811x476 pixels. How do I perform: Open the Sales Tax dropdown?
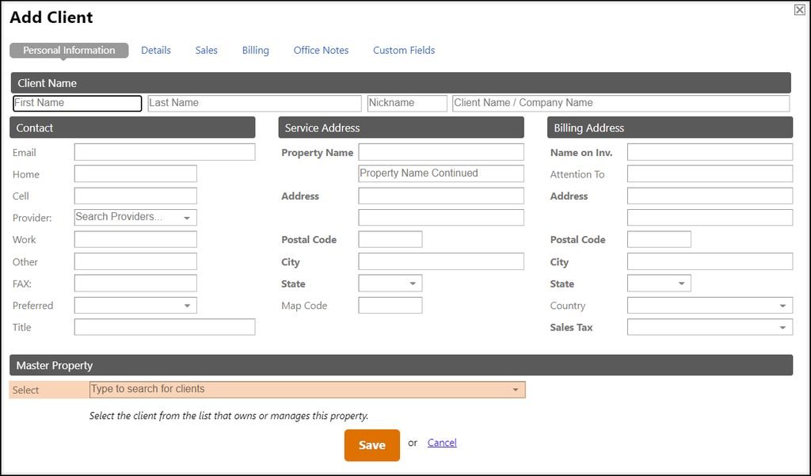[x=710, y=327]
